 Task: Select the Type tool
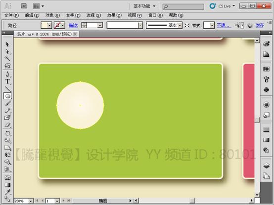coord(7,82)
